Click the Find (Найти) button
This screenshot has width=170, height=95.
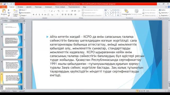click(162, 10)
